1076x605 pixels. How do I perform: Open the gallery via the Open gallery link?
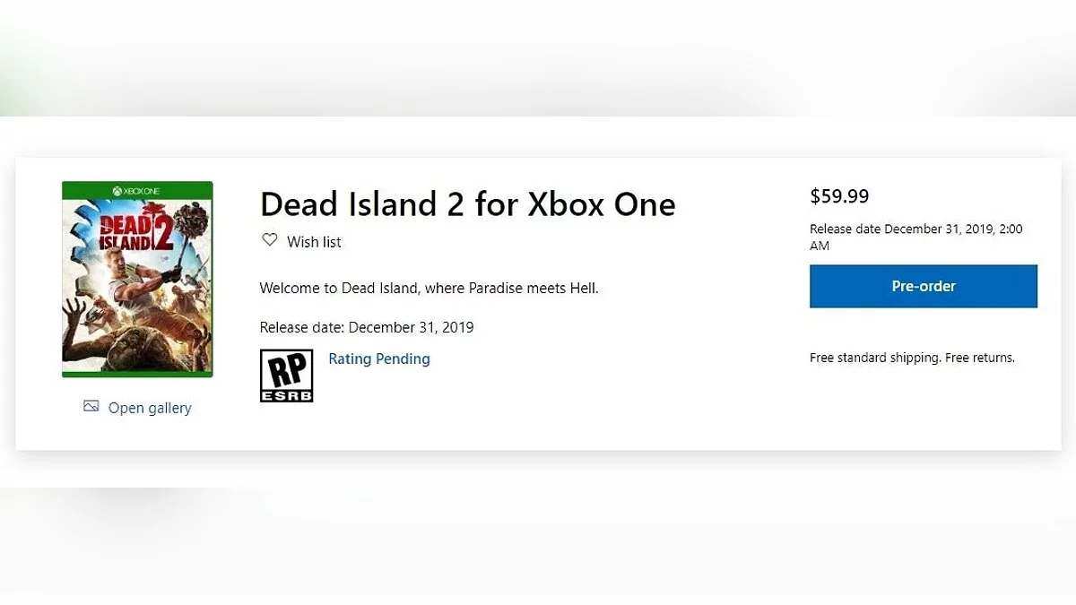click(x=150, y=408)
